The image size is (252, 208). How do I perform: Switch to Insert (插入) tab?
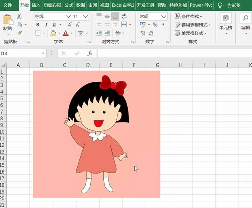tap(36, 5)
